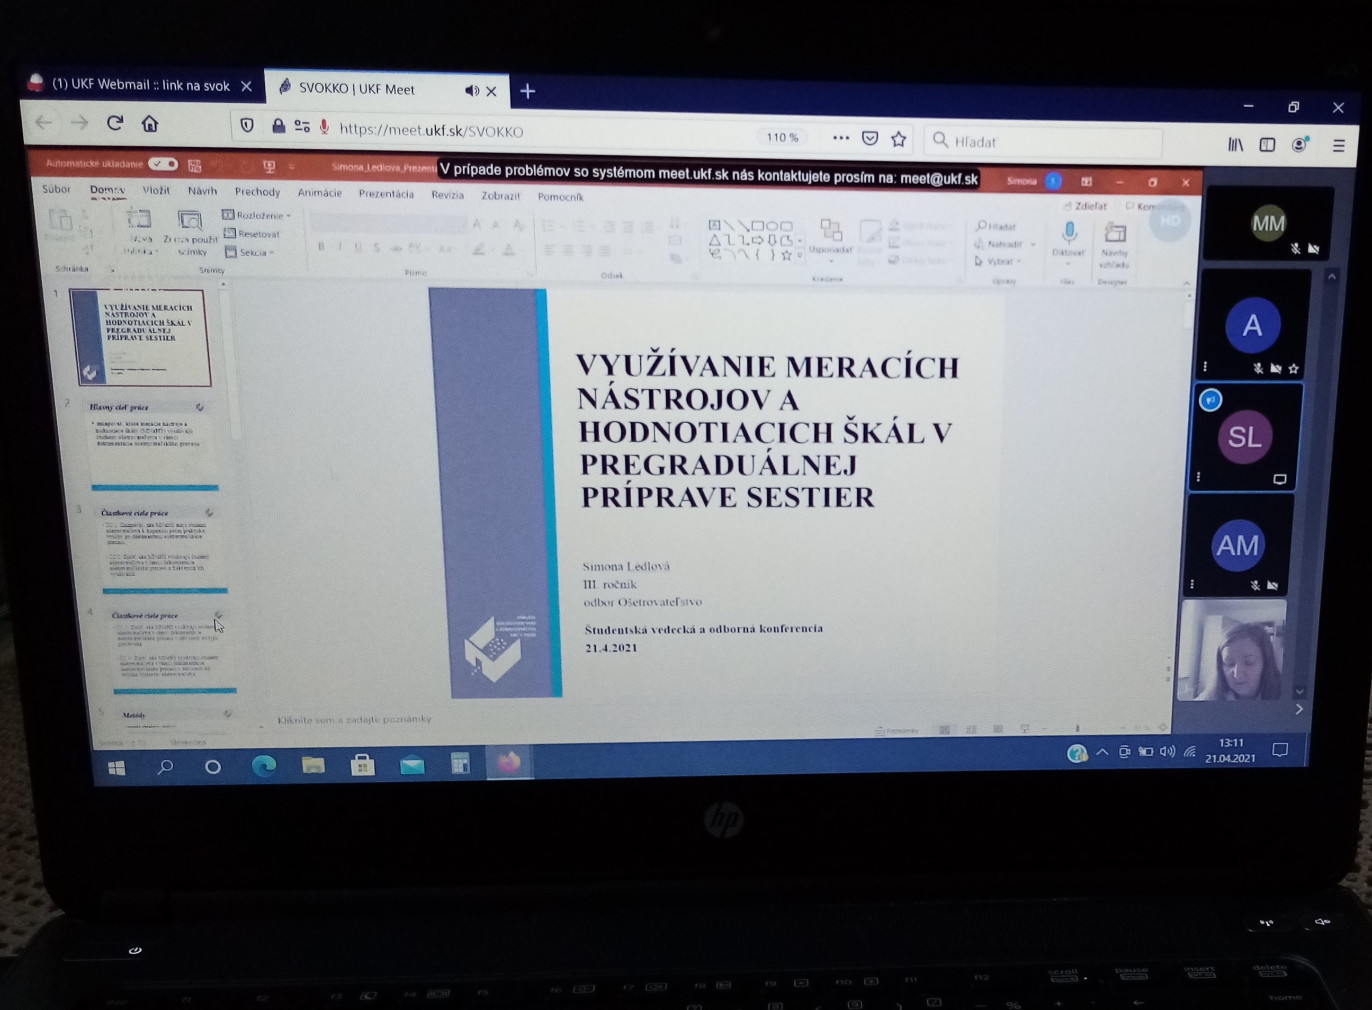The image size is (1372, 1010).
Task: Go to the Firefox home page
Action: 150,124
